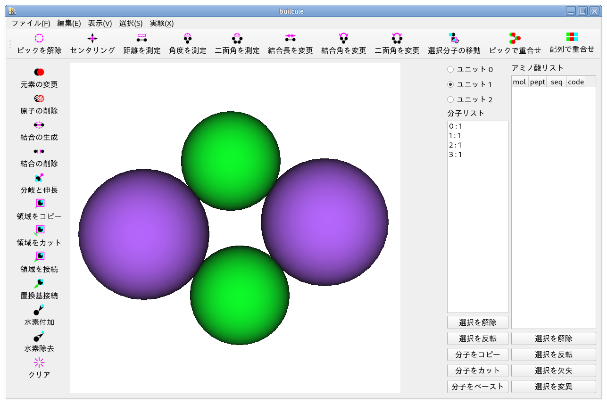Open the ファイル(F) menu

[31, 24]
